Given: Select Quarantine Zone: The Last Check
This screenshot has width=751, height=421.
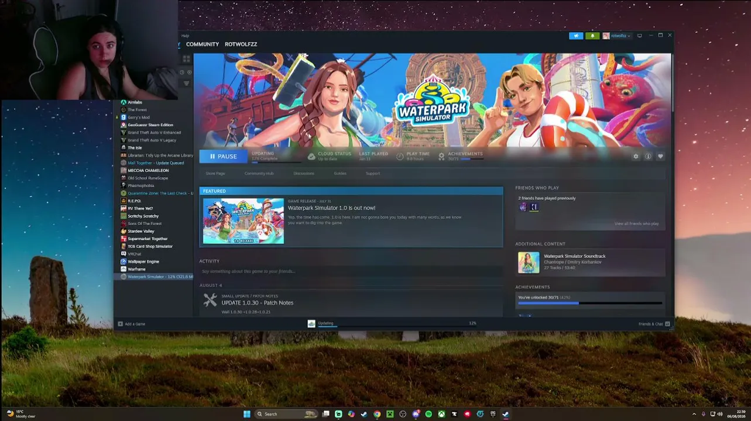Looking at the screenshot, I should (x=153, y=193).
